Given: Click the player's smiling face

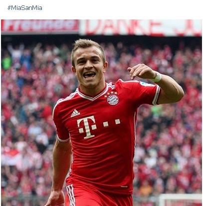Looking at the screenshot, I should click(89, 67).
